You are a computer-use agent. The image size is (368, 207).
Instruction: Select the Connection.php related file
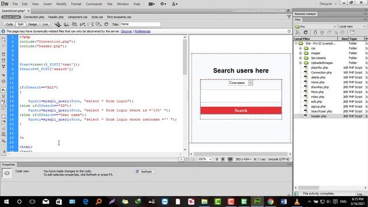pos(34,17)
